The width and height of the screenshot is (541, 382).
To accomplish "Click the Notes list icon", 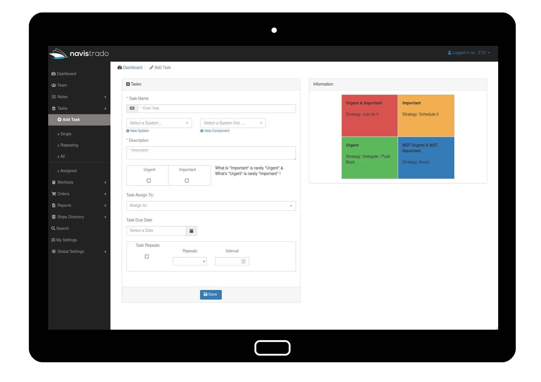I will 54,97.
